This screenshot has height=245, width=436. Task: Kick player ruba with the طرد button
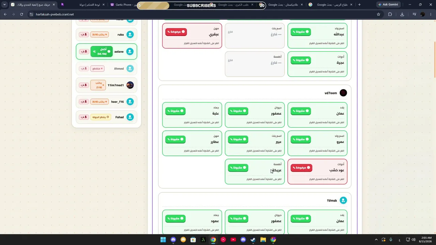pos(83,34)
